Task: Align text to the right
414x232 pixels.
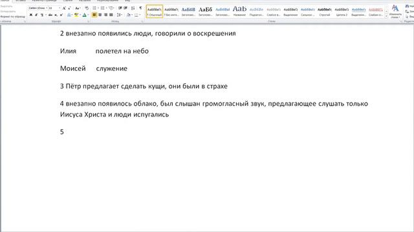Action: pyautogui.click(x=105, y=15)
